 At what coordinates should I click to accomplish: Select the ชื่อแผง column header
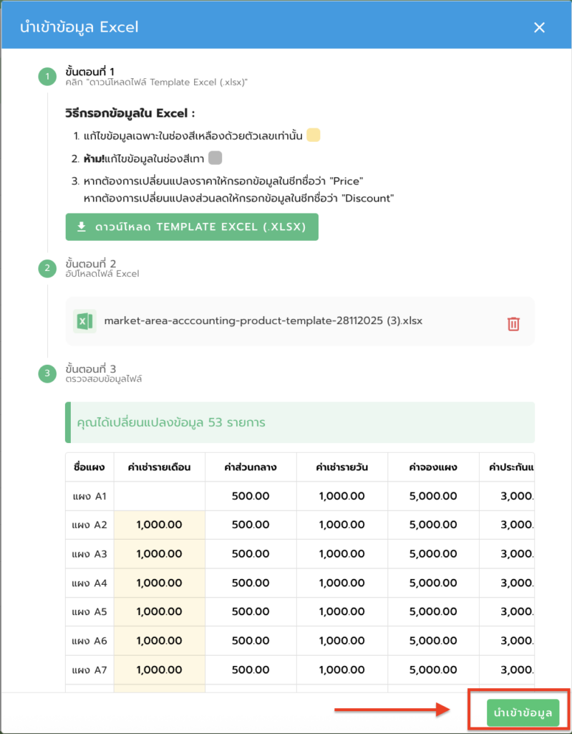(89, 467)
